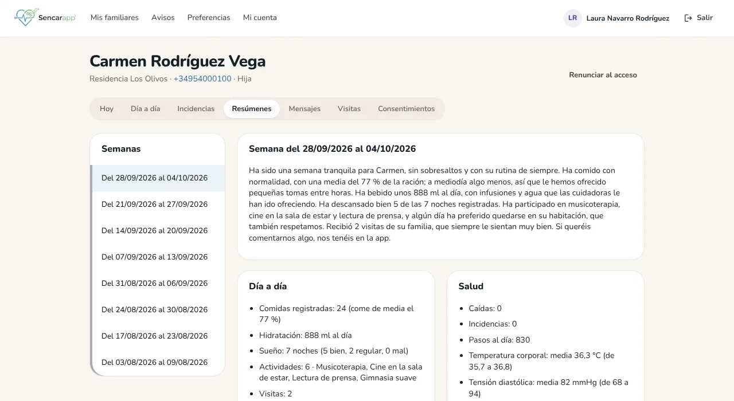Click Pasos al día: 830
734x401 pixels.
499,340
